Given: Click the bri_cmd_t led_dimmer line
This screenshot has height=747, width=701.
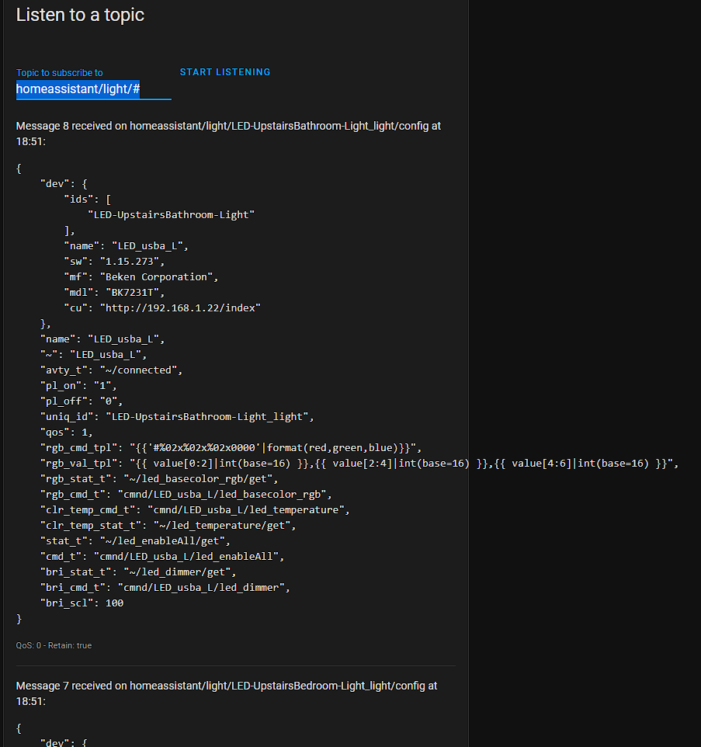Looking at the screenshot, I should tap(165, 587).
